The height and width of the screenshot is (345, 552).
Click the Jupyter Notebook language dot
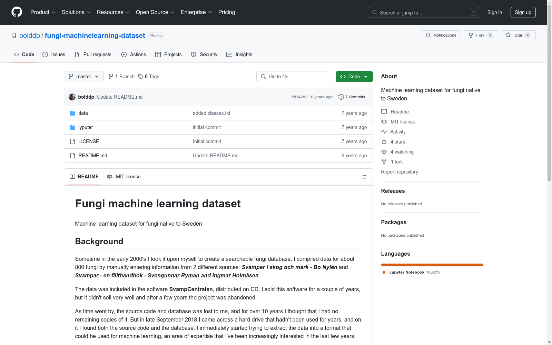click(384, 272)
